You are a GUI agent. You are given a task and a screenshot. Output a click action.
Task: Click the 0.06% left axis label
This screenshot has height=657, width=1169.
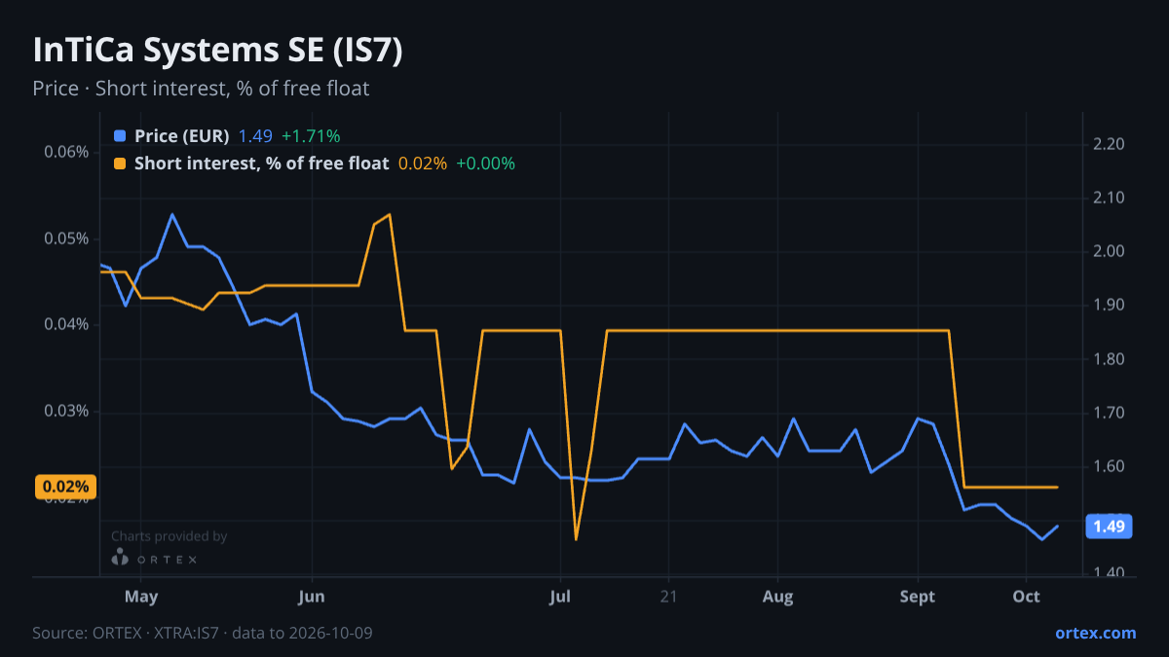[x=66, y=152]
